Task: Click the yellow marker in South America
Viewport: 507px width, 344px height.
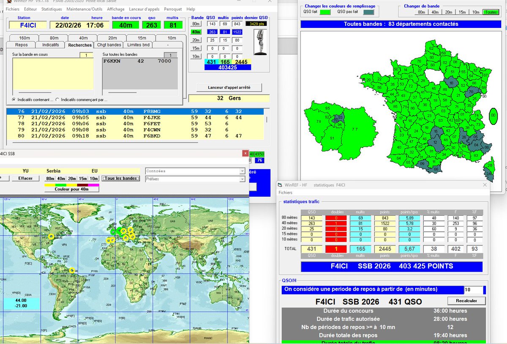Action: pos(72,270)
